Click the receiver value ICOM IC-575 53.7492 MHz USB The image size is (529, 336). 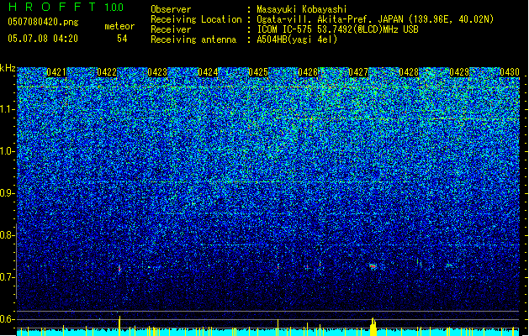[x=337, y=29]
